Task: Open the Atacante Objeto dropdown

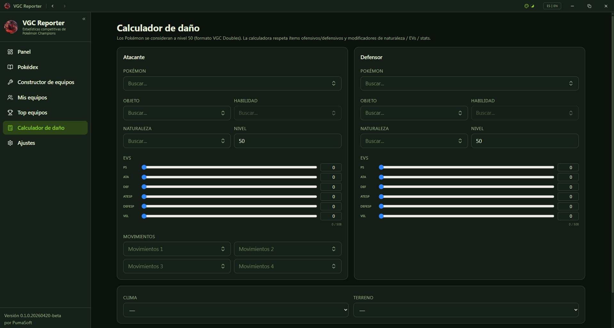Action: (177, 113)
